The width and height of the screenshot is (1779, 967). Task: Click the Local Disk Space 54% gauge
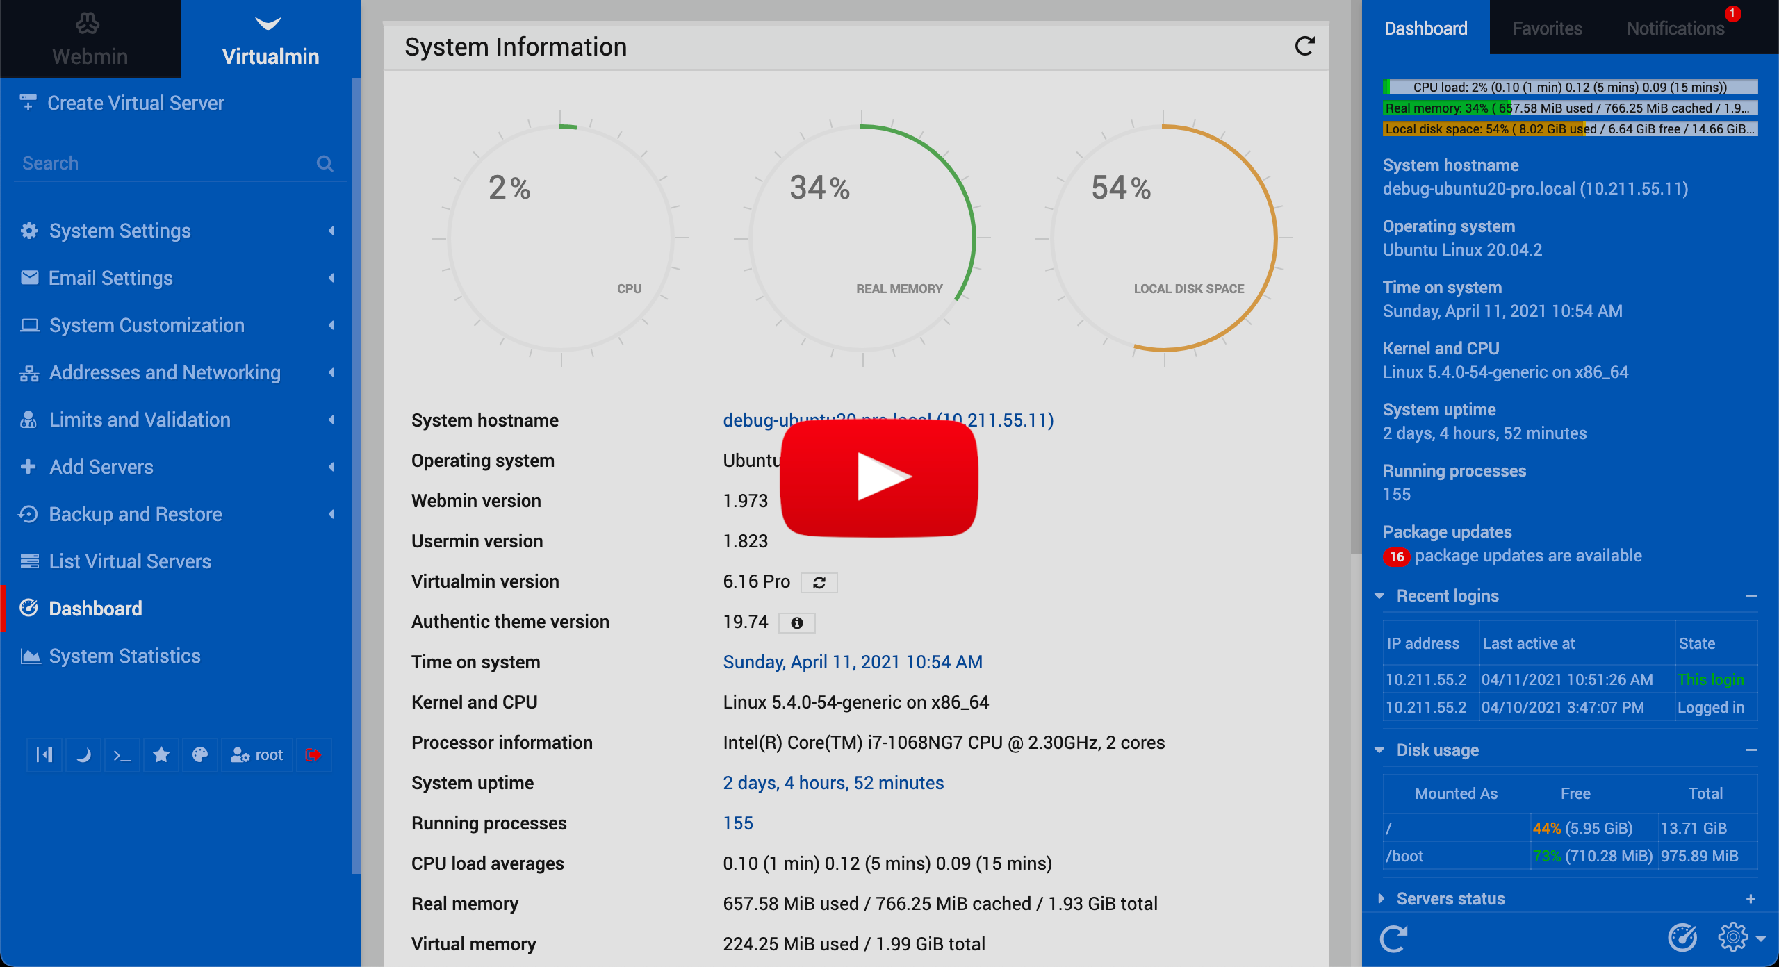point(1164,238)
